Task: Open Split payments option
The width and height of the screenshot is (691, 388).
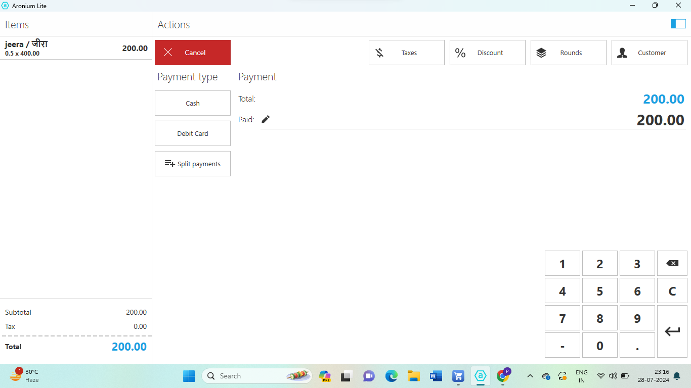Action: coord(193,164)
